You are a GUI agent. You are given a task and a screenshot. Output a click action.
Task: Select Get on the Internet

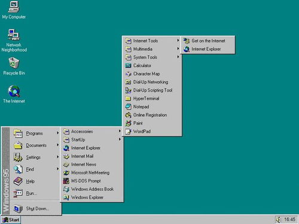[x=208, y=41]
